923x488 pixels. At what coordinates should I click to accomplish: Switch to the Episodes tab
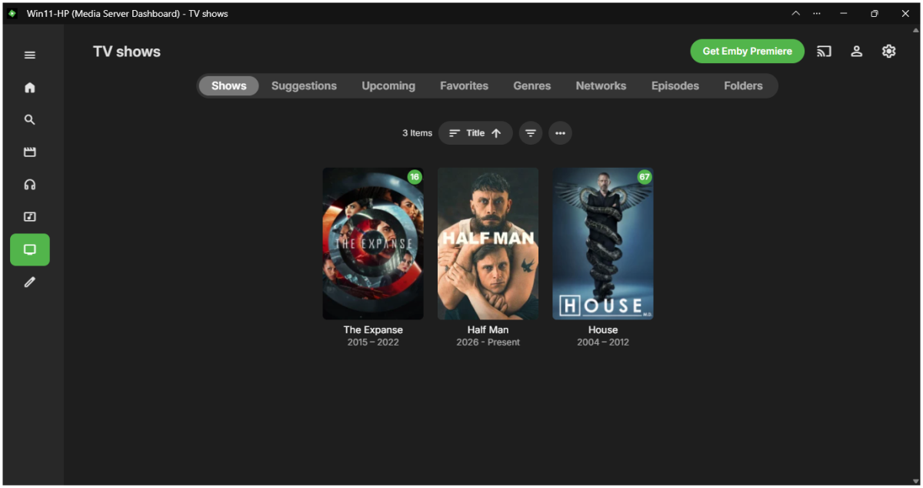(675, 86)
